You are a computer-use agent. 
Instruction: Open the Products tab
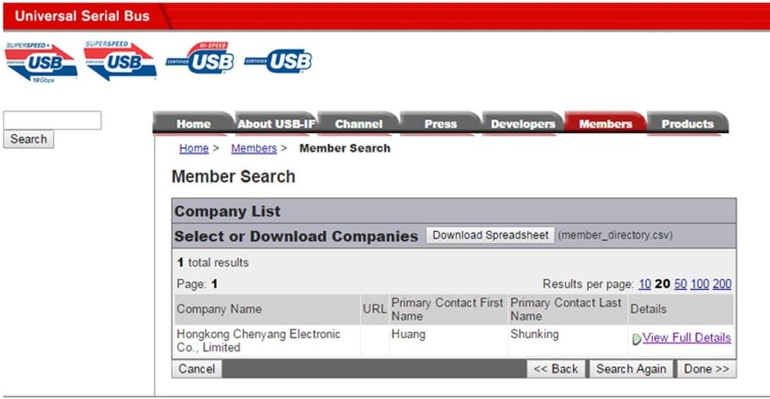point(688,124)
